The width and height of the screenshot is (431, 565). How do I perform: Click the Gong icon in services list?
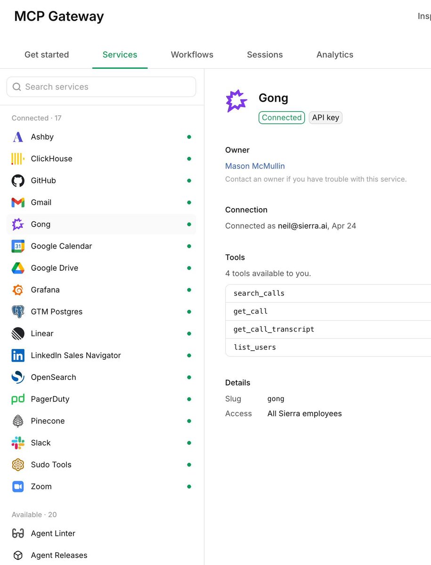[x=18, y=225]
